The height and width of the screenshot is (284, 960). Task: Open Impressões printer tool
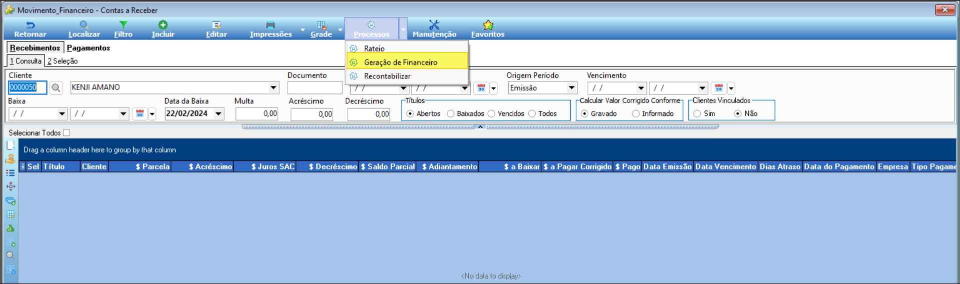271,29
